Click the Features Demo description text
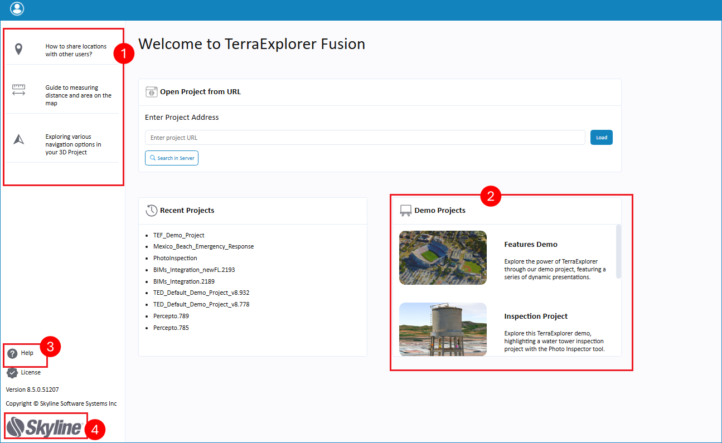The image size is (722, 443). tap(555, 269)
